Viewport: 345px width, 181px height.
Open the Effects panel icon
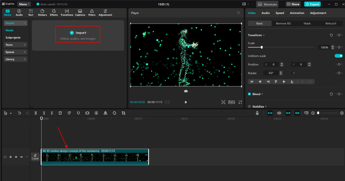coord(54,12)
